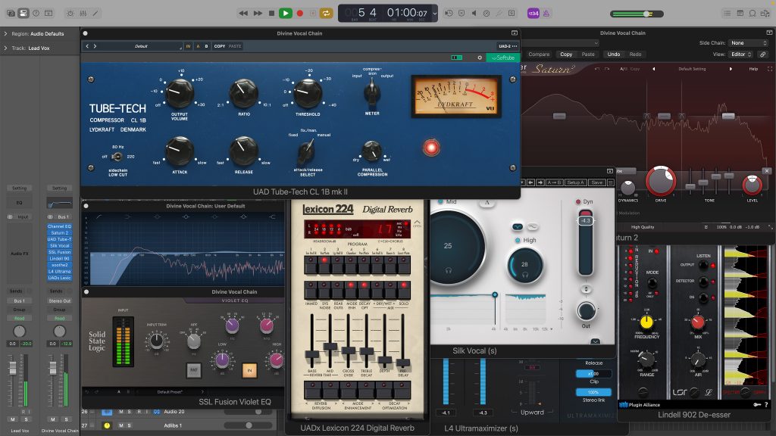Screen dimensions: 776x436
Task: Click the settings gear on the Tube-Tech plugin header
Action: [480, 56]
